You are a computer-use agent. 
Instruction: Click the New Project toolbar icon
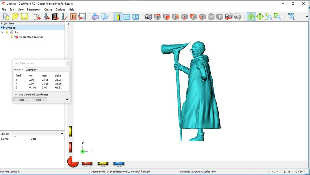[6, 17]
